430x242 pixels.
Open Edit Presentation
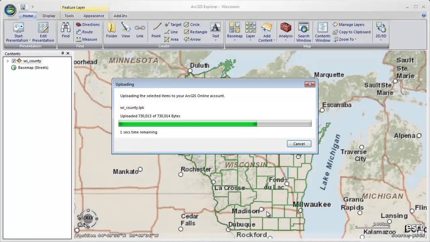(43, 33)
